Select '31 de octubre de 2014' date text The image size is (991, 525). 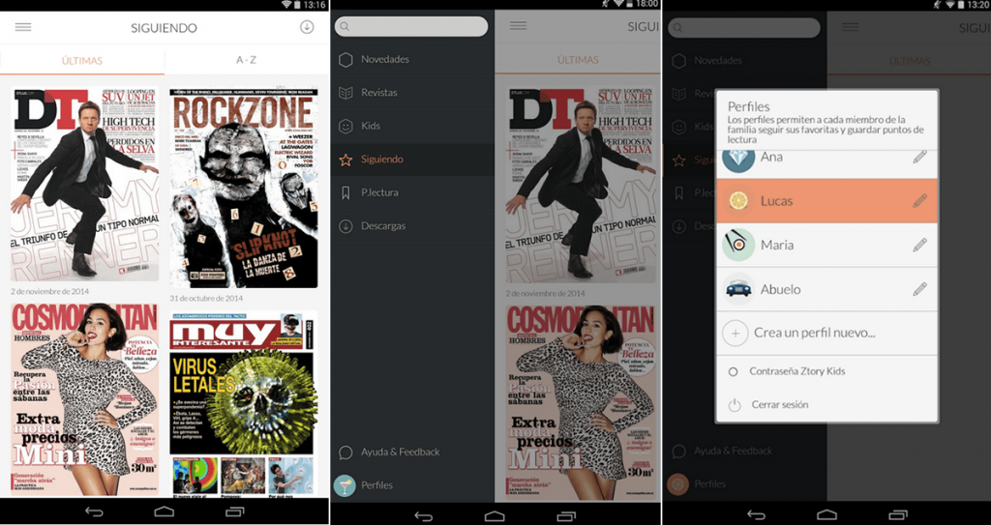[x=206, y=298]
